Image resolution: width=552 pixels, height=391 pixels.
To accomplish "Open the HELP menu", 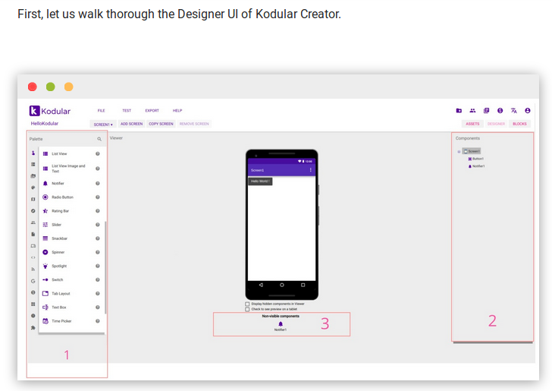I will coord(177,111).
